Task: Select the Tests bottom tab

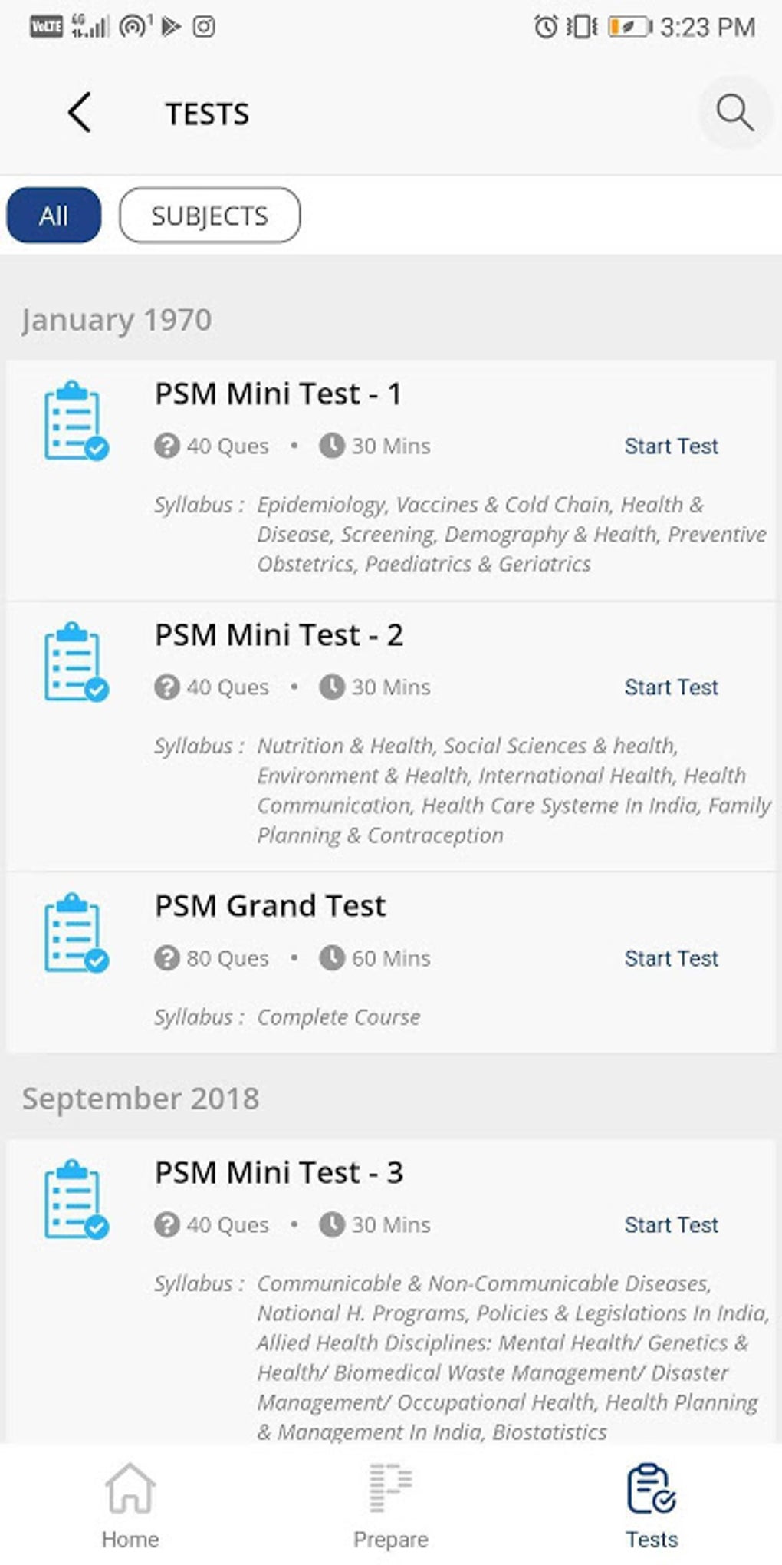Action: 651,1505
